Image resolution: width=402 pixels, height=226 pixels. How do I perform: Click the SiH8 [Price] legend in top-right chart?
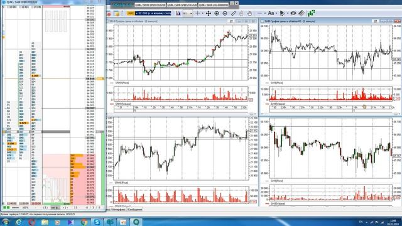coord(277,83)
